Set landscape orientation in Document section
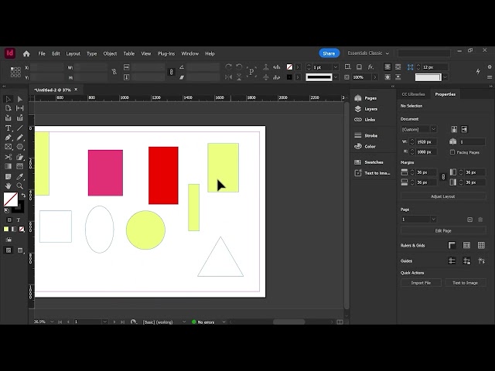This screenshot has width=495, height=371. click(x=464, y=129)
